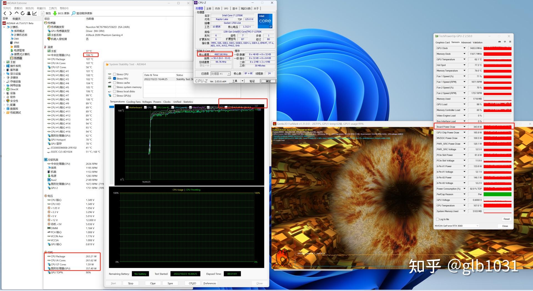The image size is (533, 291).
Task: Enable Stress GPU(s) checkbox
Action: point(114,96)
